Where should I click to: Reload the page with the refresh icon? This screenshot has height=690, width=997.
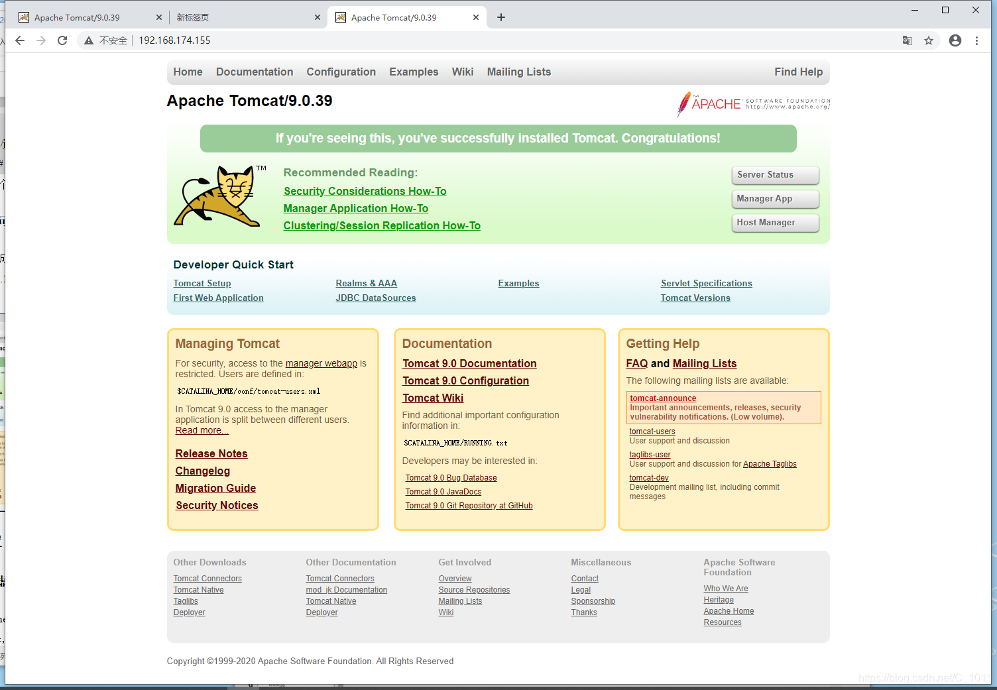62,40
